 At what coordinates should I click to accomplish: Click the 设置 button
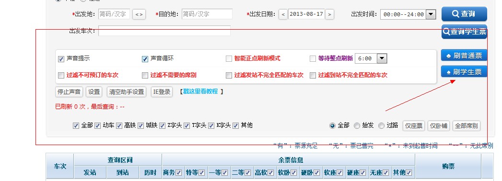(94, 92)
